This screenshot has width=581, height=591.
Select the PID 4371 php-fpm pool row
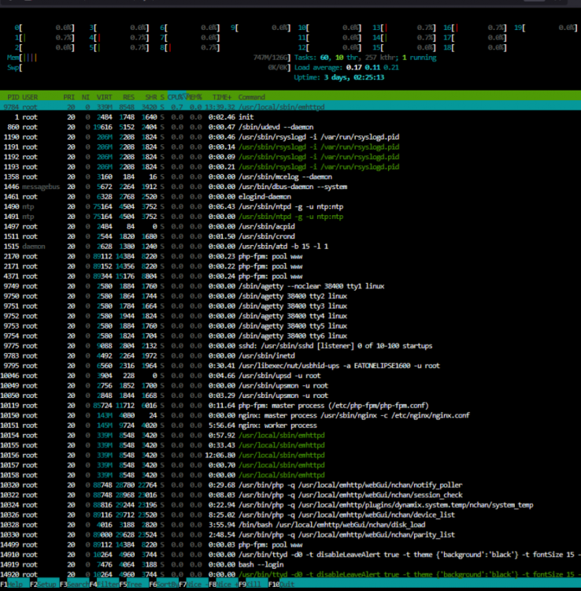click(290, 277)
